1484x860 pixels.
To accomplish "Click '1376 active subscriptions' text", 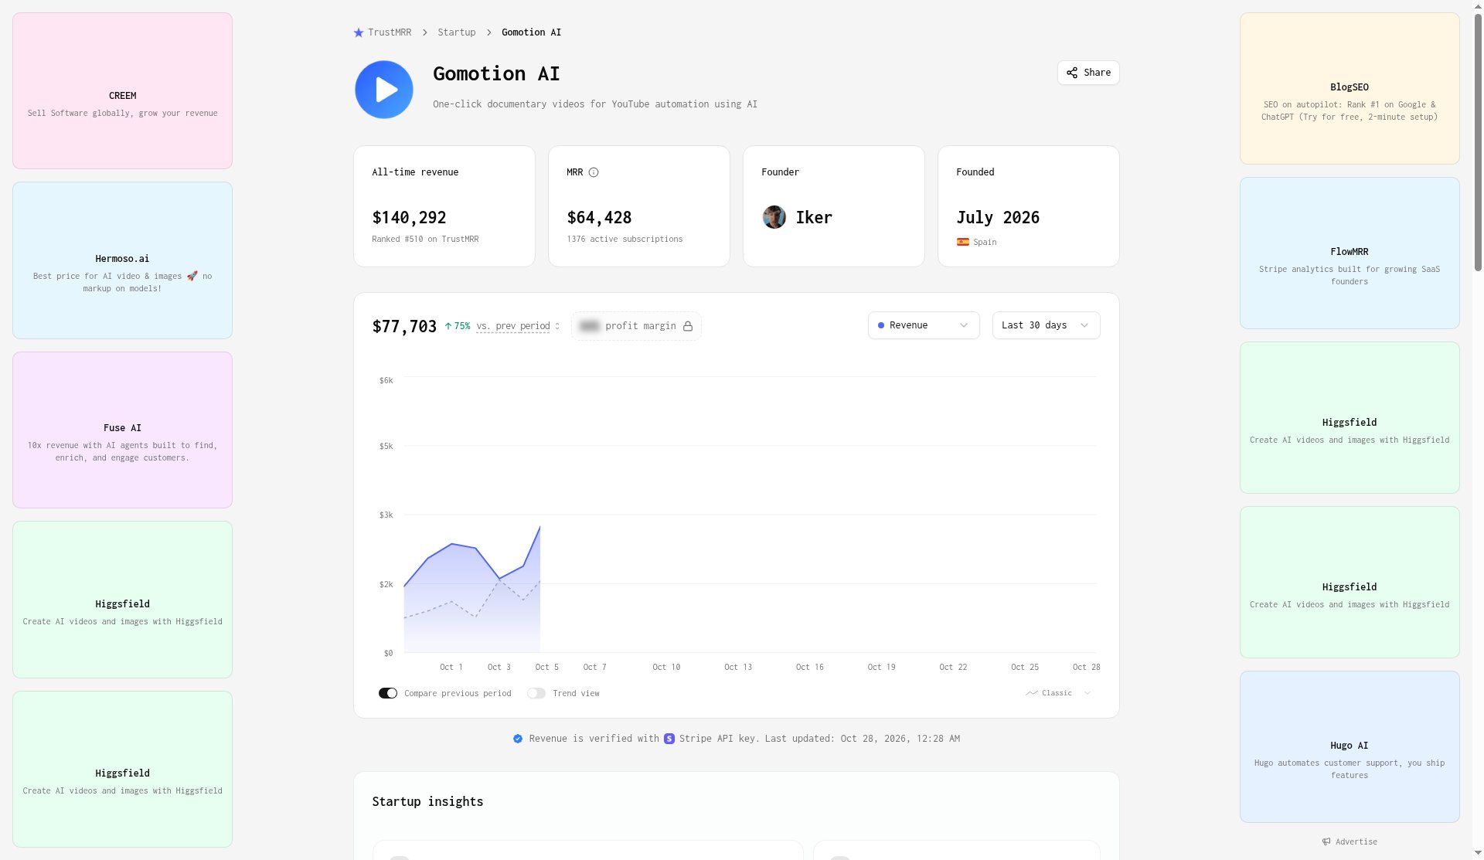I will (625, 240).
